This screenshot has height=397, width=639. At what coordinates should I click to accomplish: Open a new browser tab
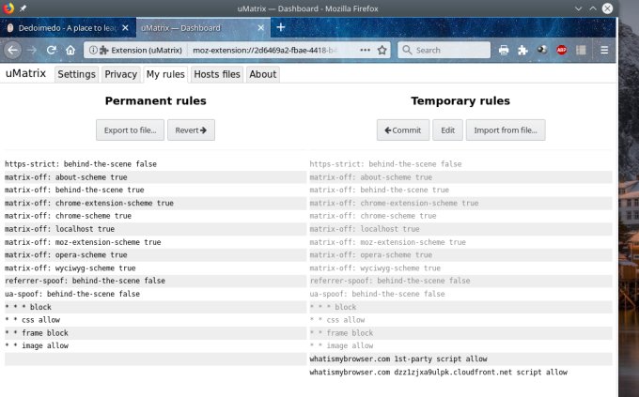(281, 27)
